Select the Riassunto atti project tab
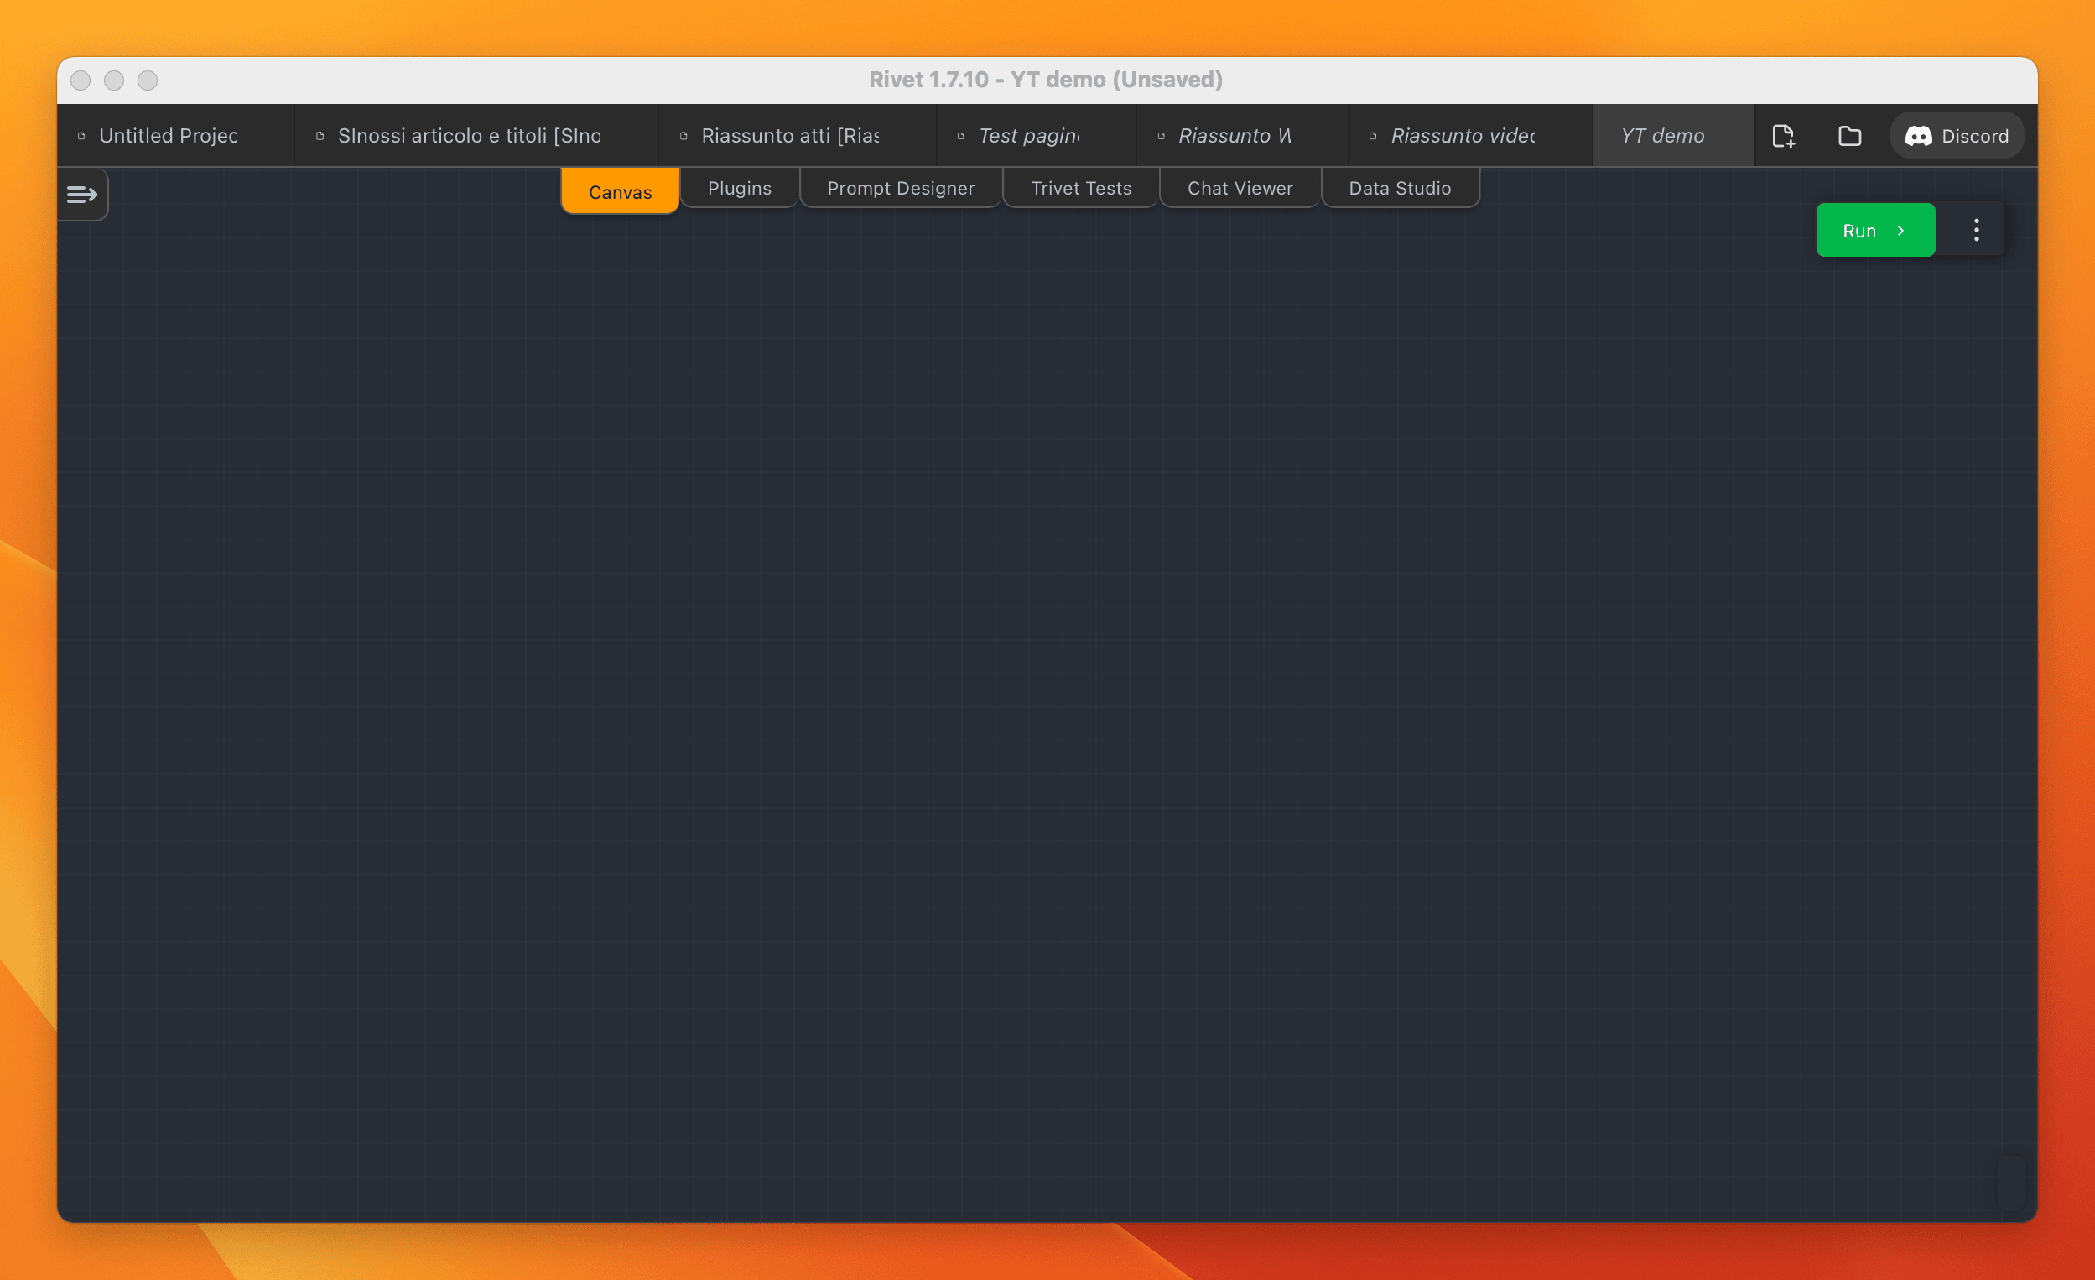The height and width of the screenshot is (1280, 2095). click(797, 136)
